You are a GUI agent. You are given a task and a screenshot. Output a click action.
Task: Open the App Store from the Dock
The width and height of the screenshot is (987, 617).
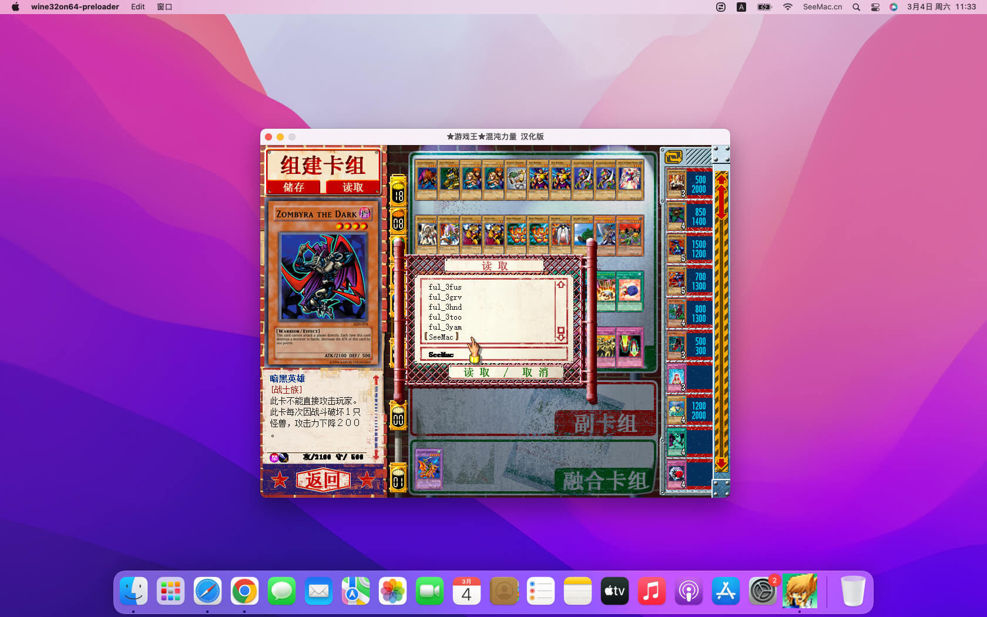[726, 591]
